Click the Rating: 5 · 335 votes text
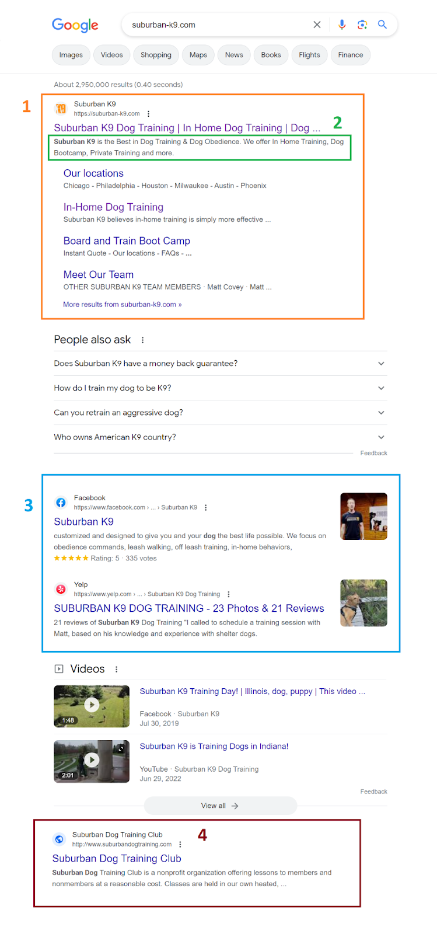 click(x=124, y=558)
